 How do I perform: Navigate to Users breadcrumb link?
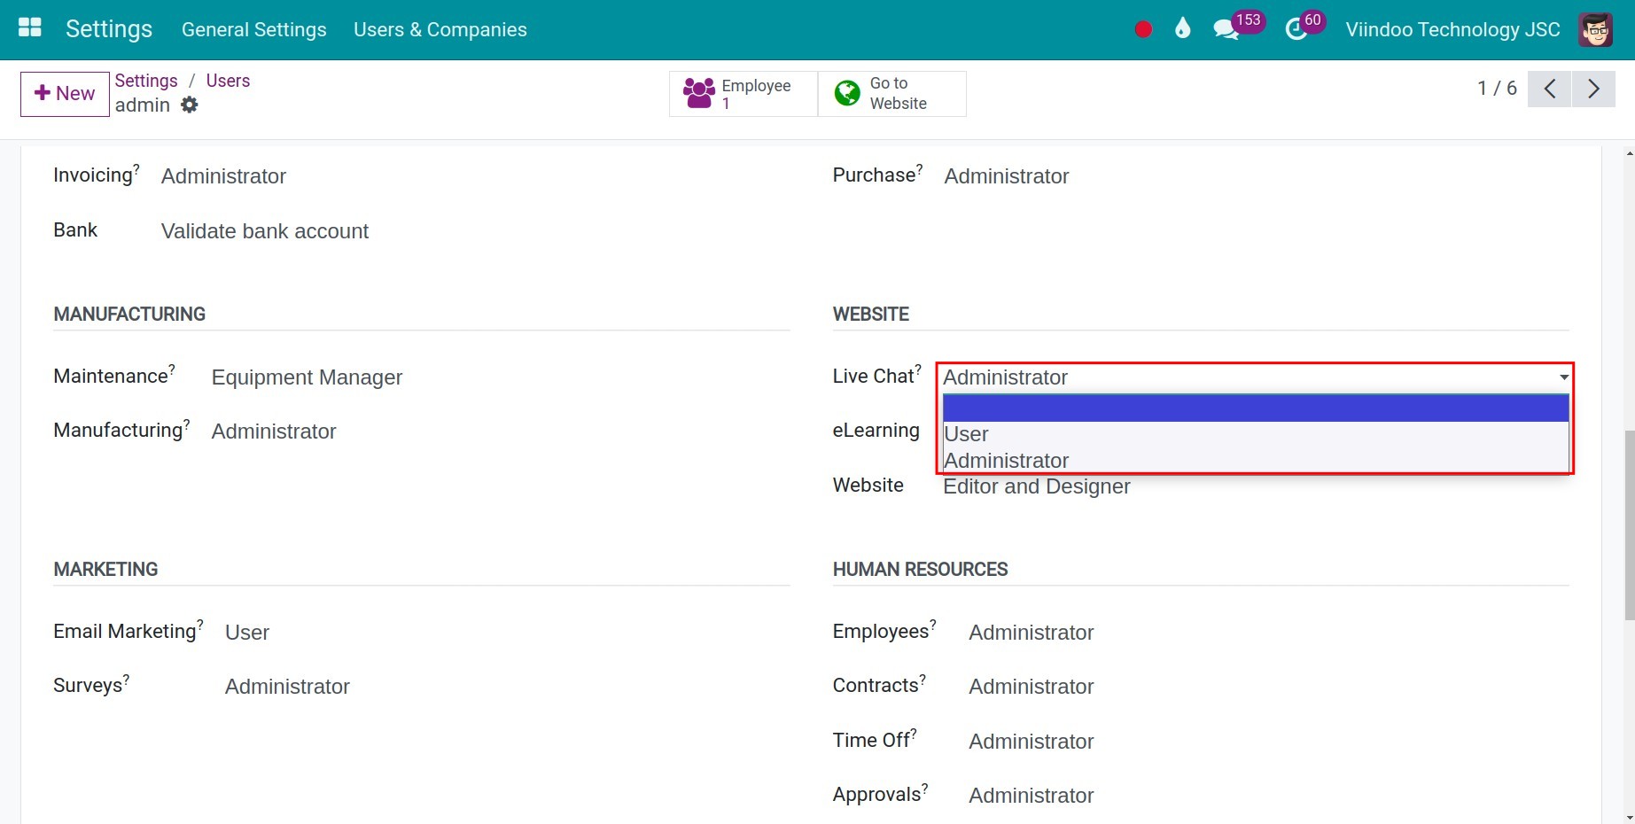click(x=228, y=81)
